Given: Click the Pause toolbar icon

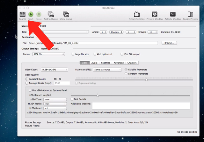Looking at the screenshot, I should pyautogui.click(x=39, y=14).
